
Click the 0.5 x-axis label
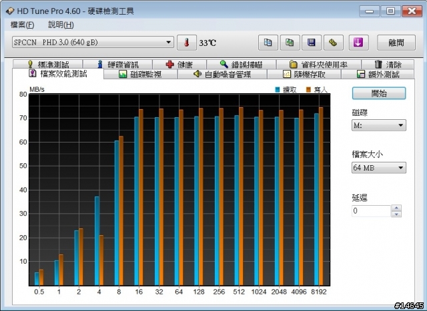tap(39, 292)
